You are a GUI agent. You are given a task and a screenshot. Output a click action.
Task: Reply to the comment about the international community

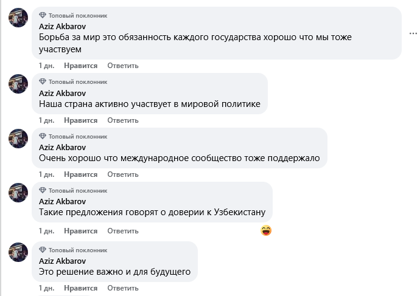123,175
